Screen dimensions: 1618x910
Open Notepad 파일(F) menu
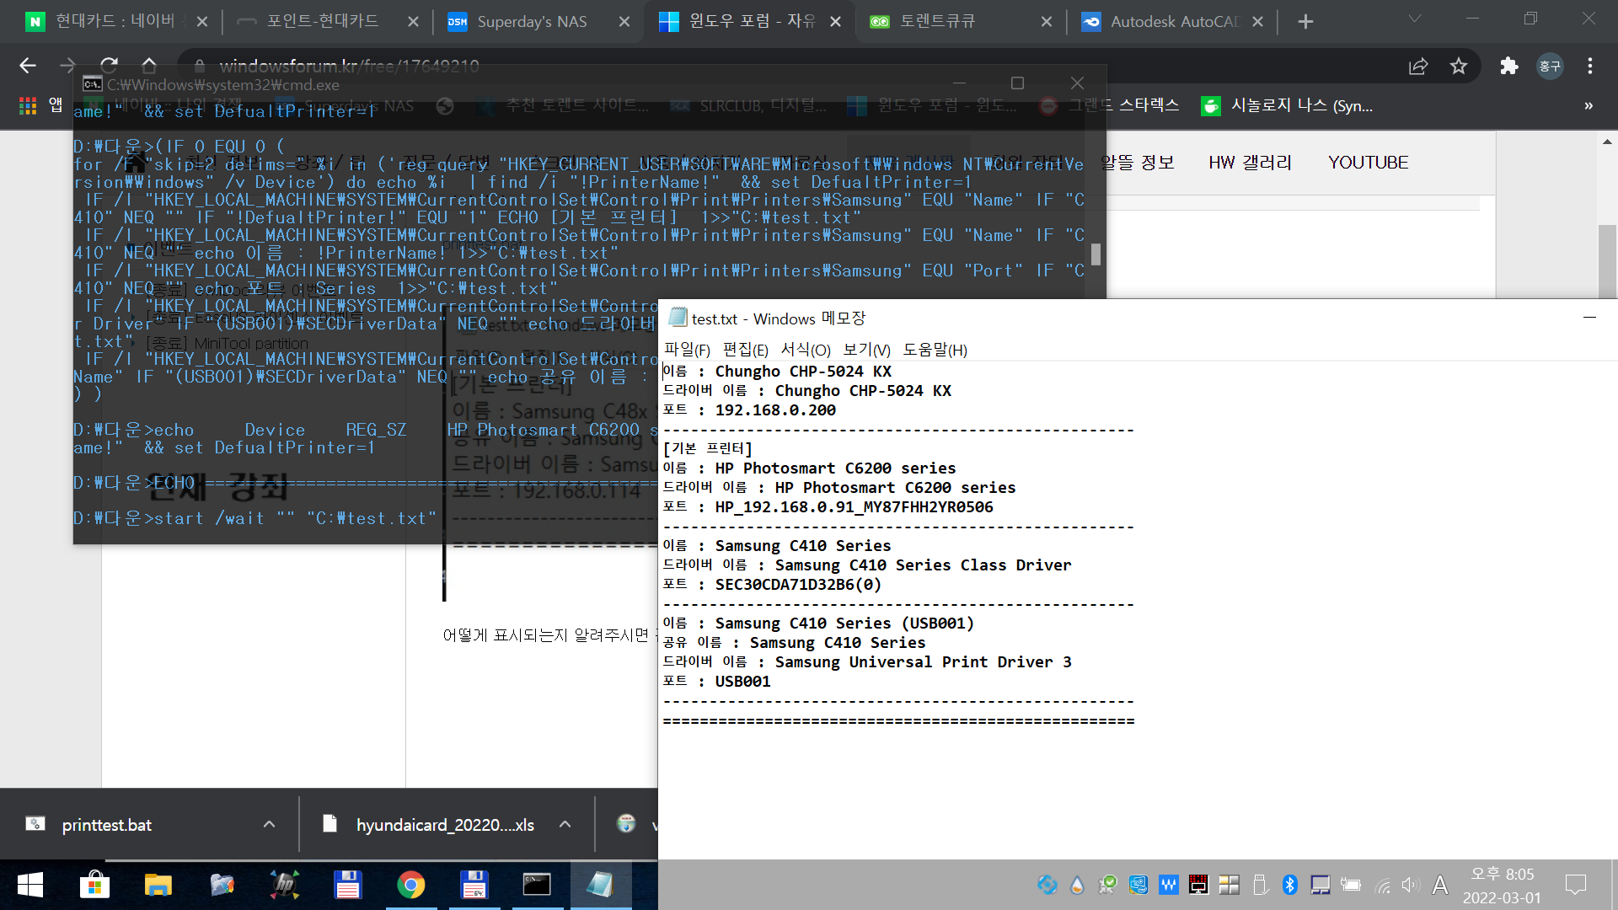click(687, 350)
